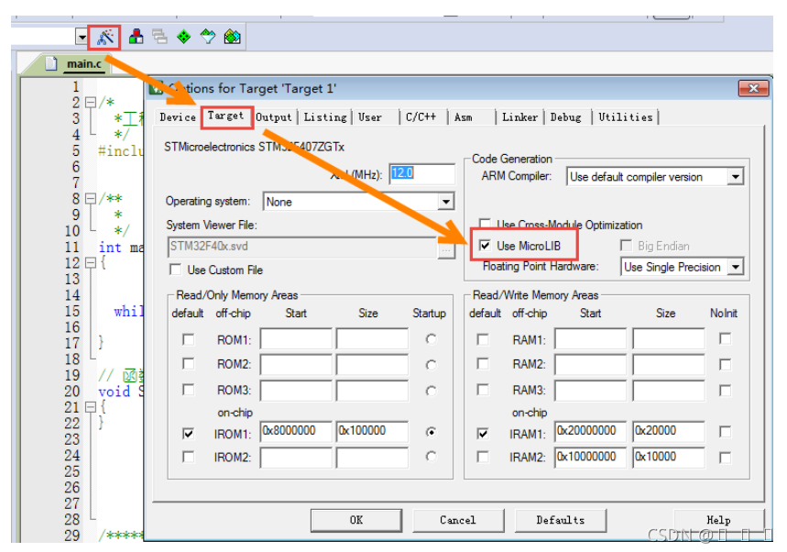Switch to the Listing tab
The width and height of the screenshot is (787, 552).
point(325,117)
